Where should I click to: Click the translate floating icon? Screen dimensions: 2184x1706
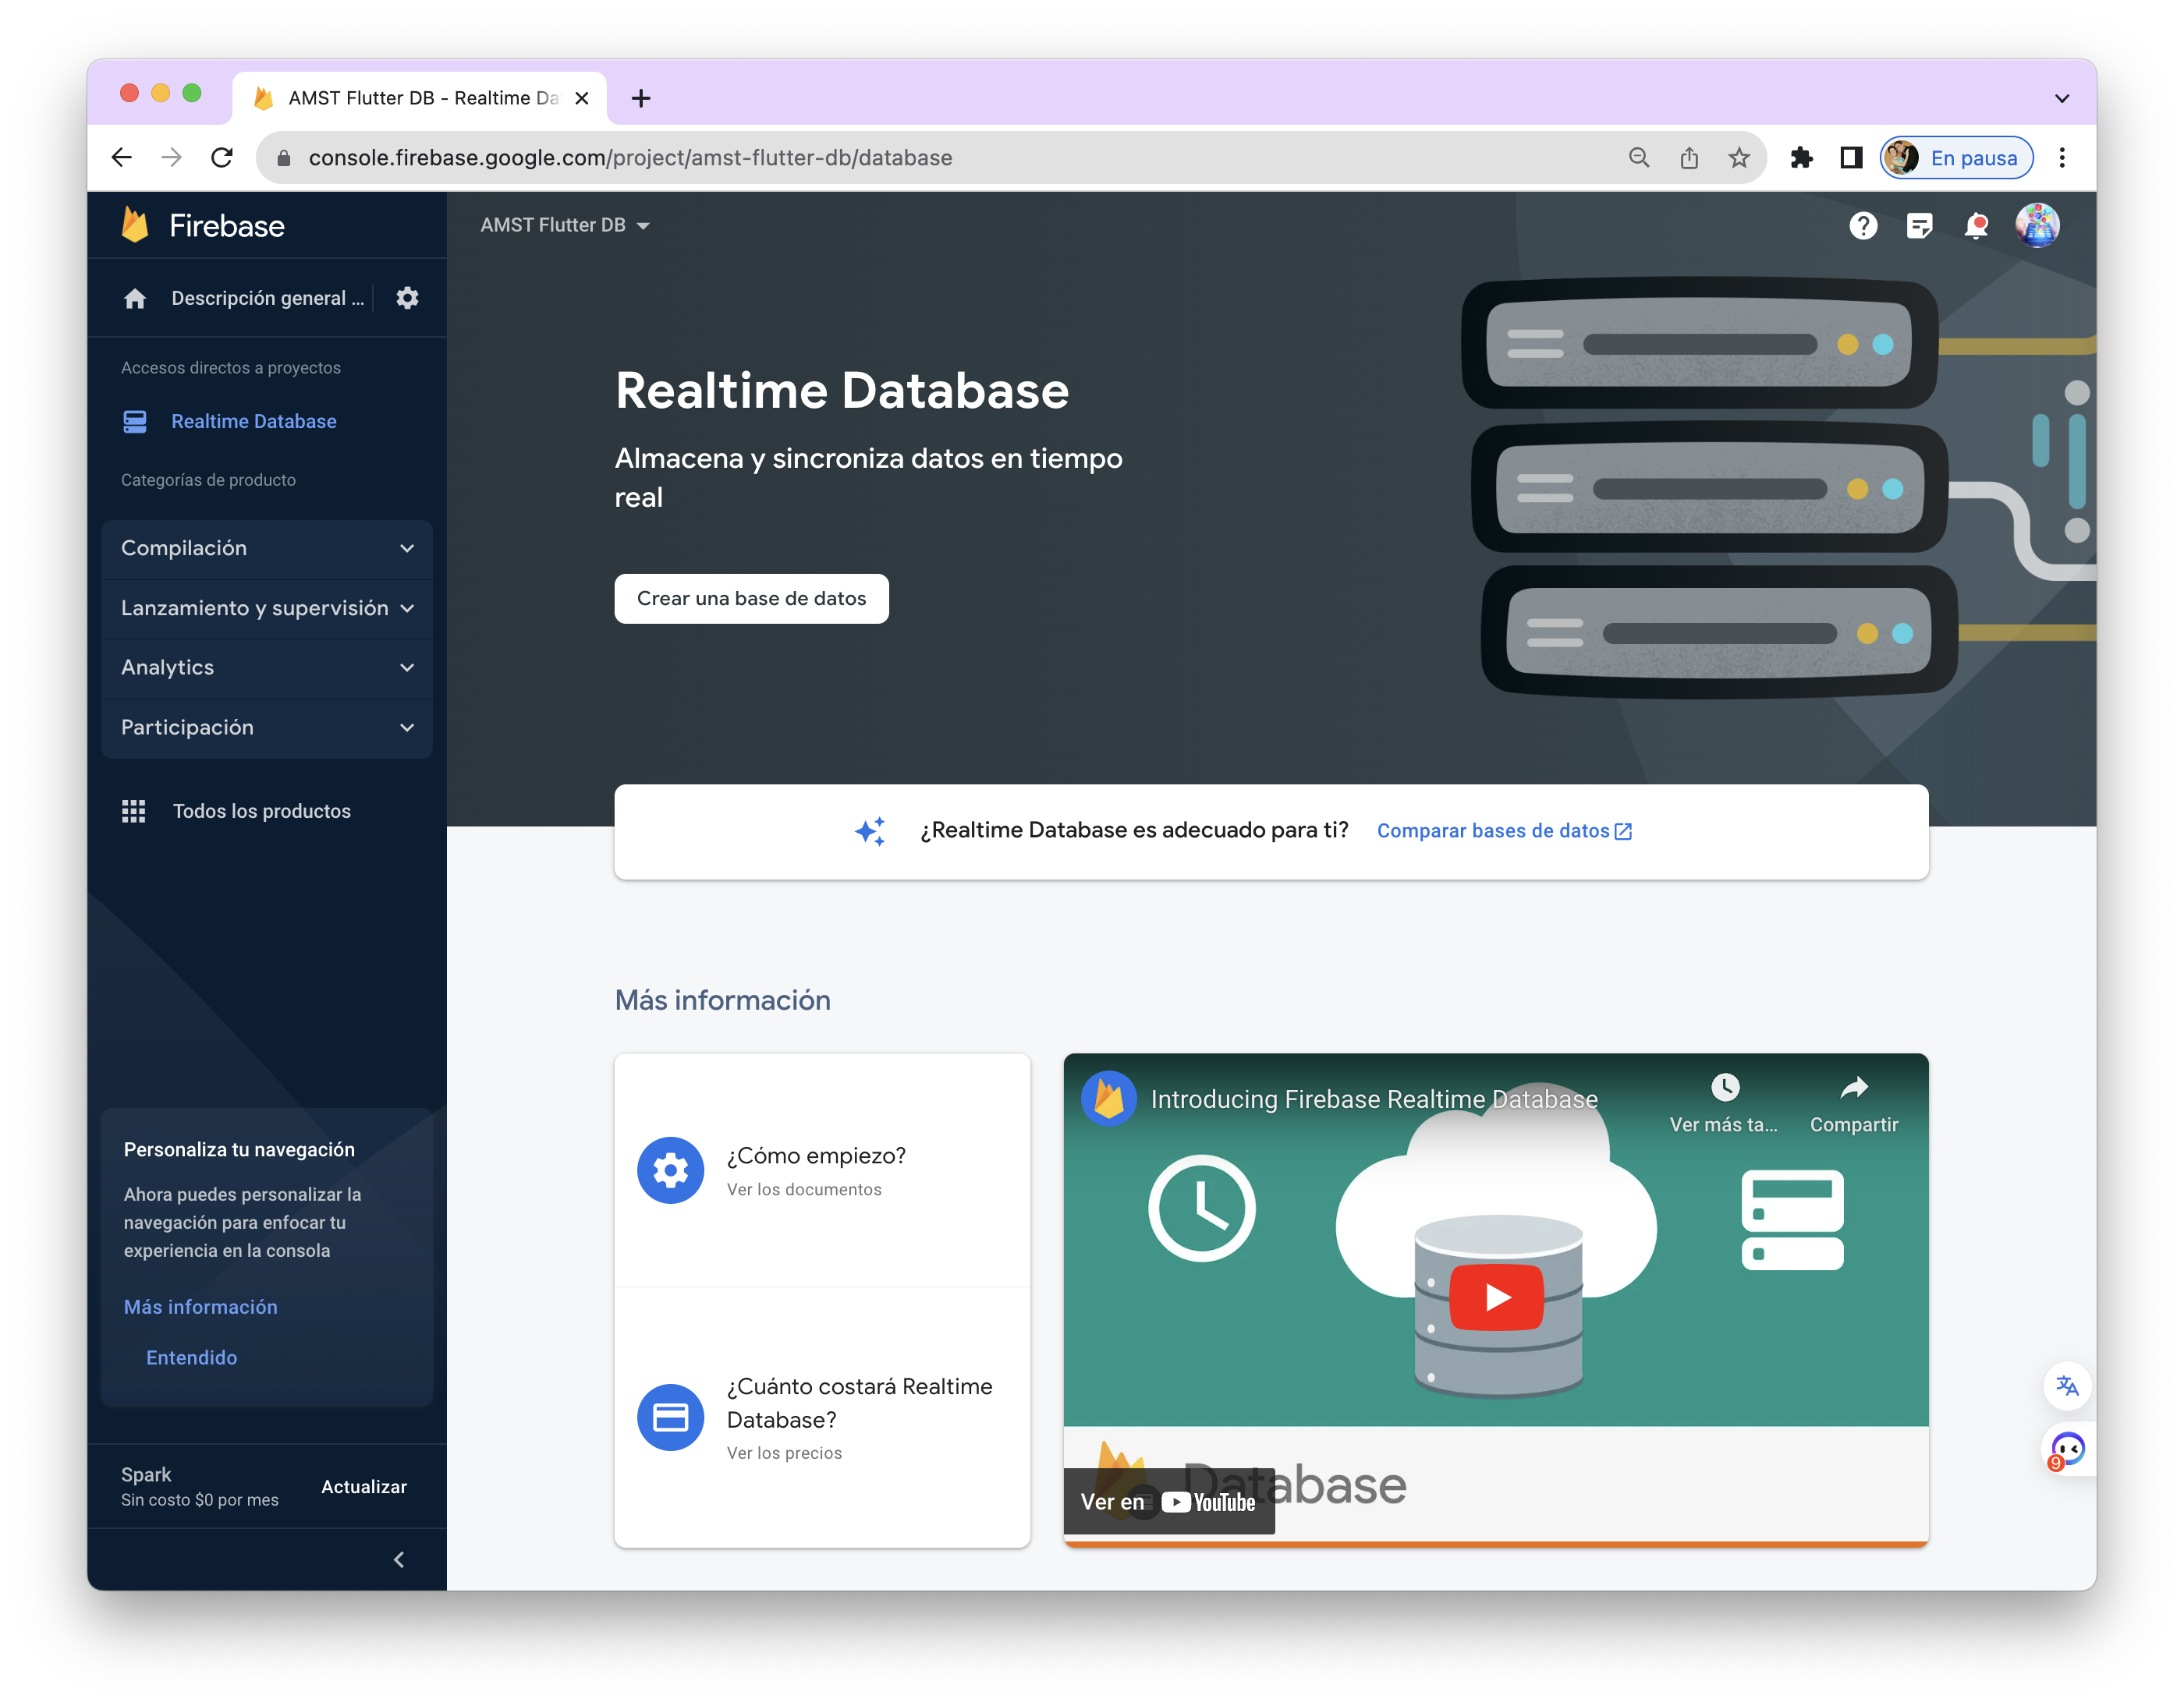(2067, 1386)
